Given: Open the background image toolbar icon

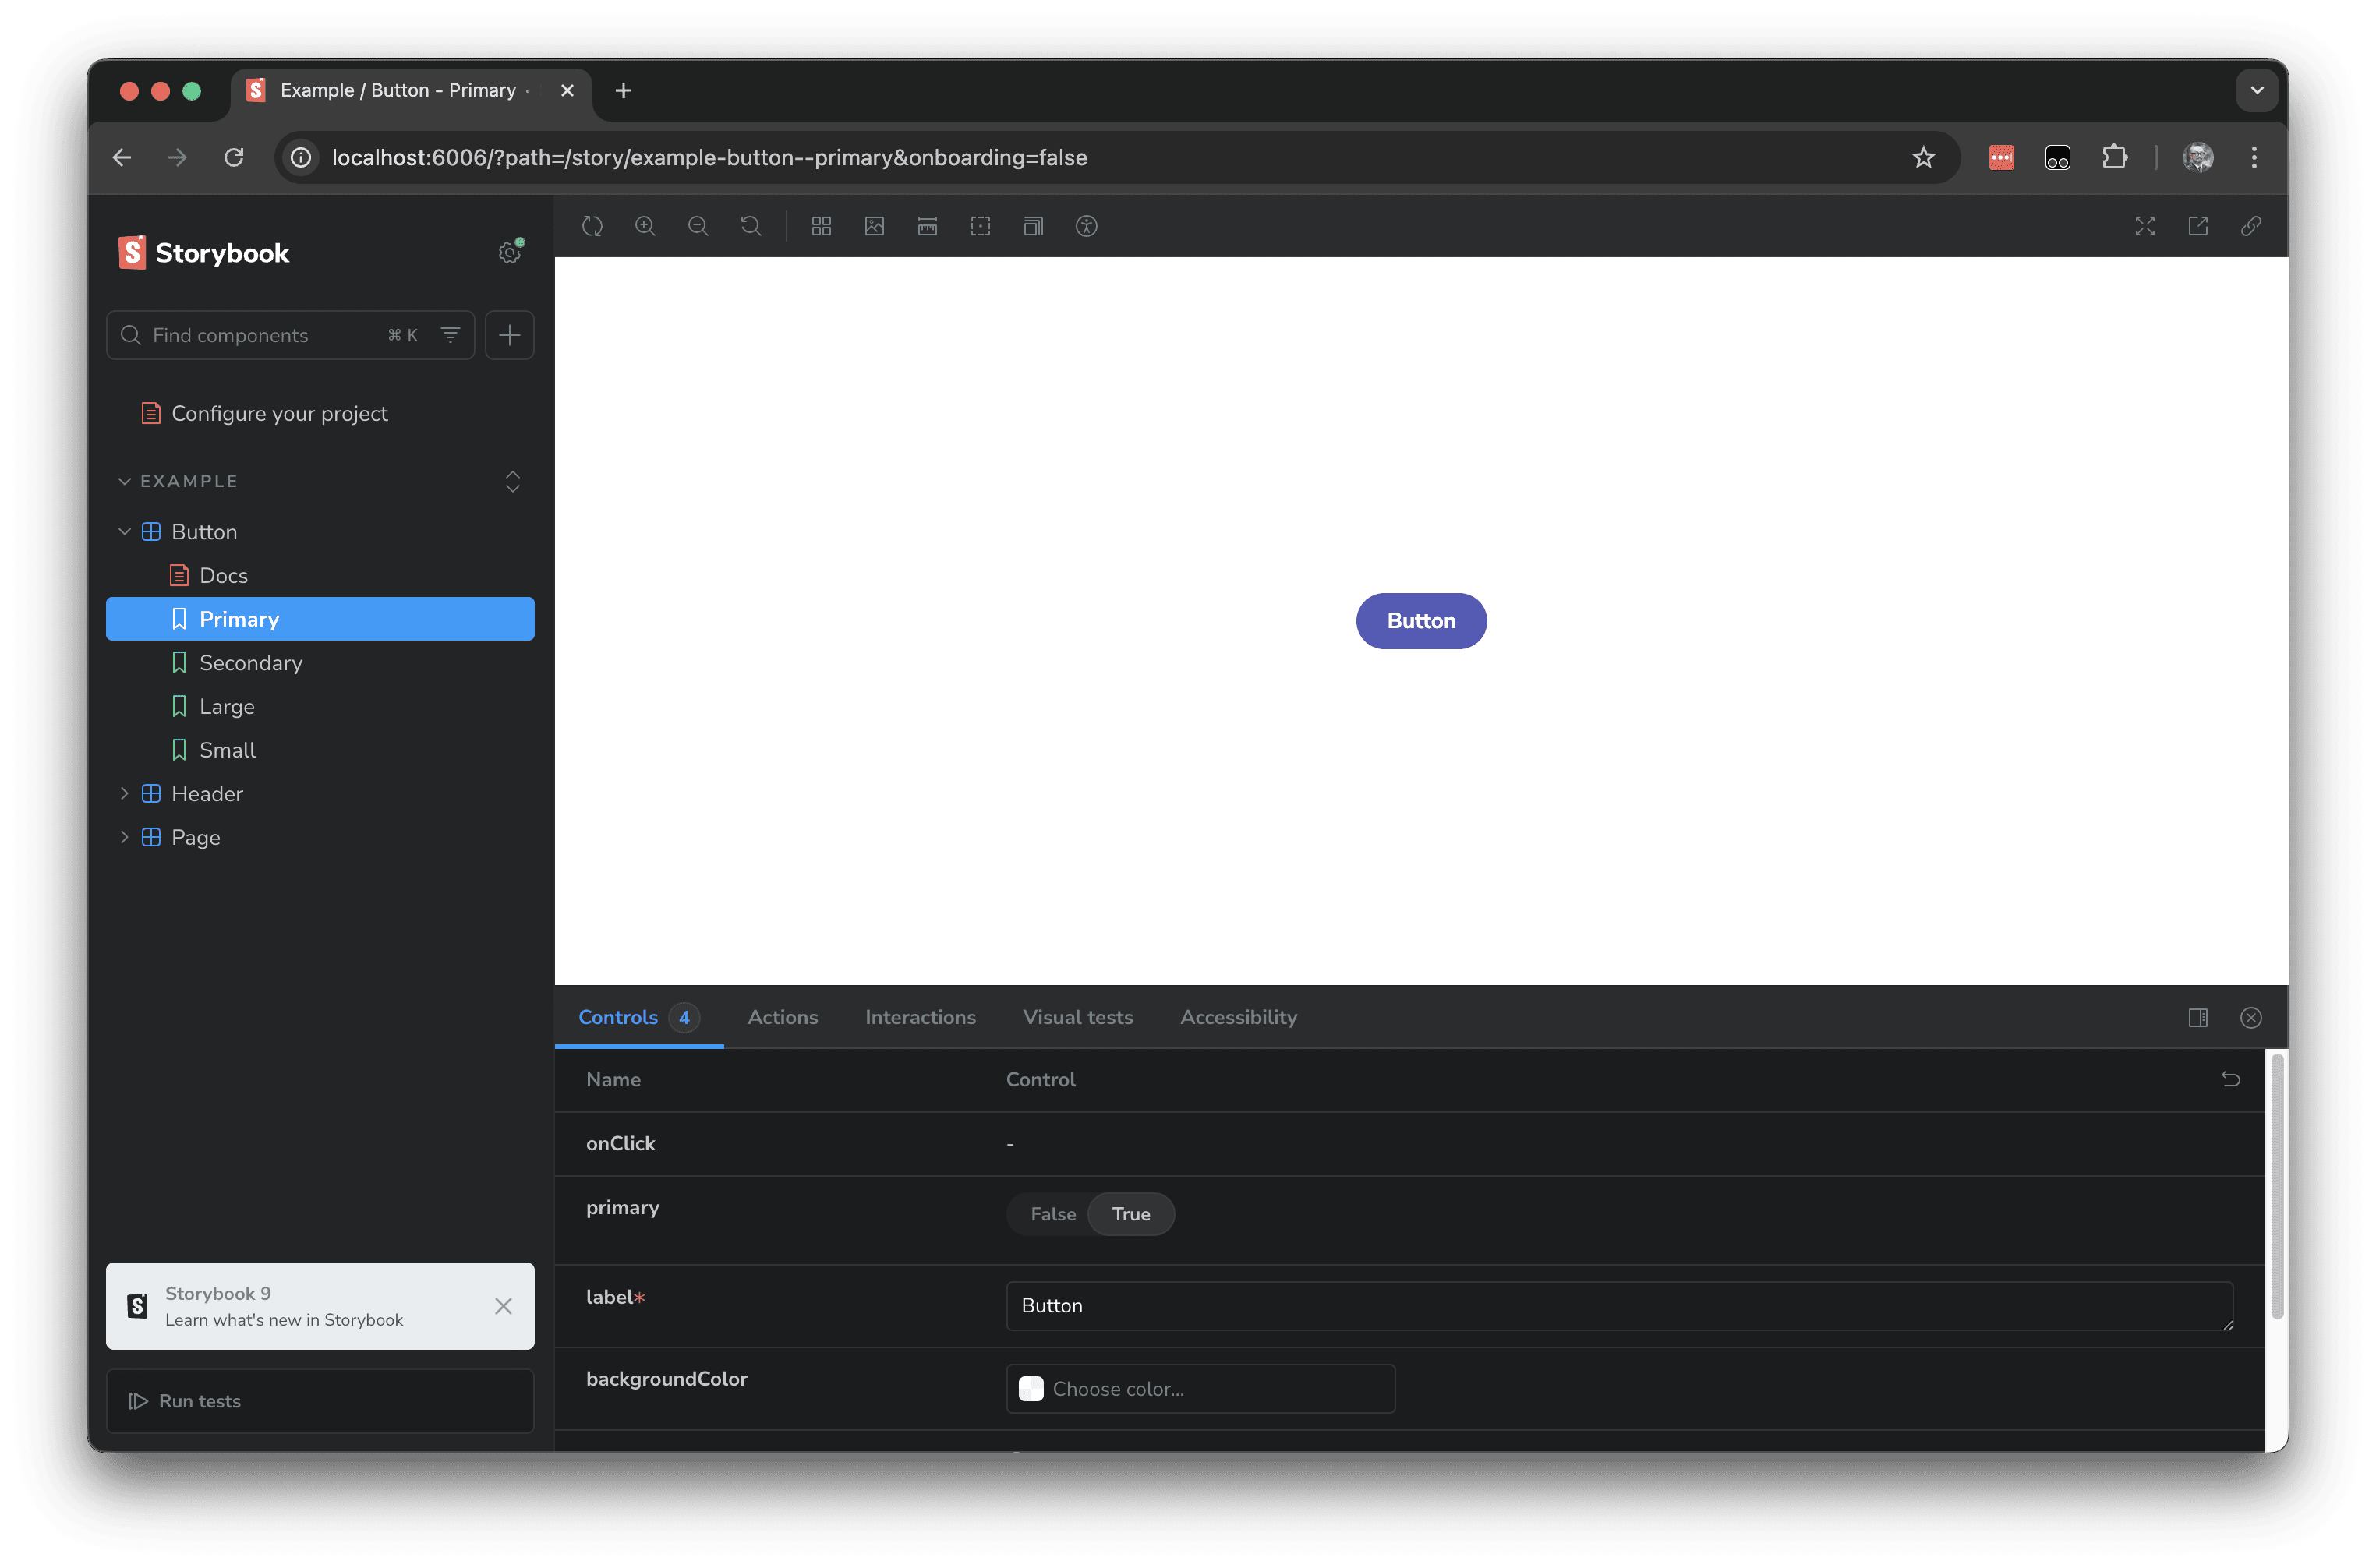Looking at the screenshot, I should point(874,226).
